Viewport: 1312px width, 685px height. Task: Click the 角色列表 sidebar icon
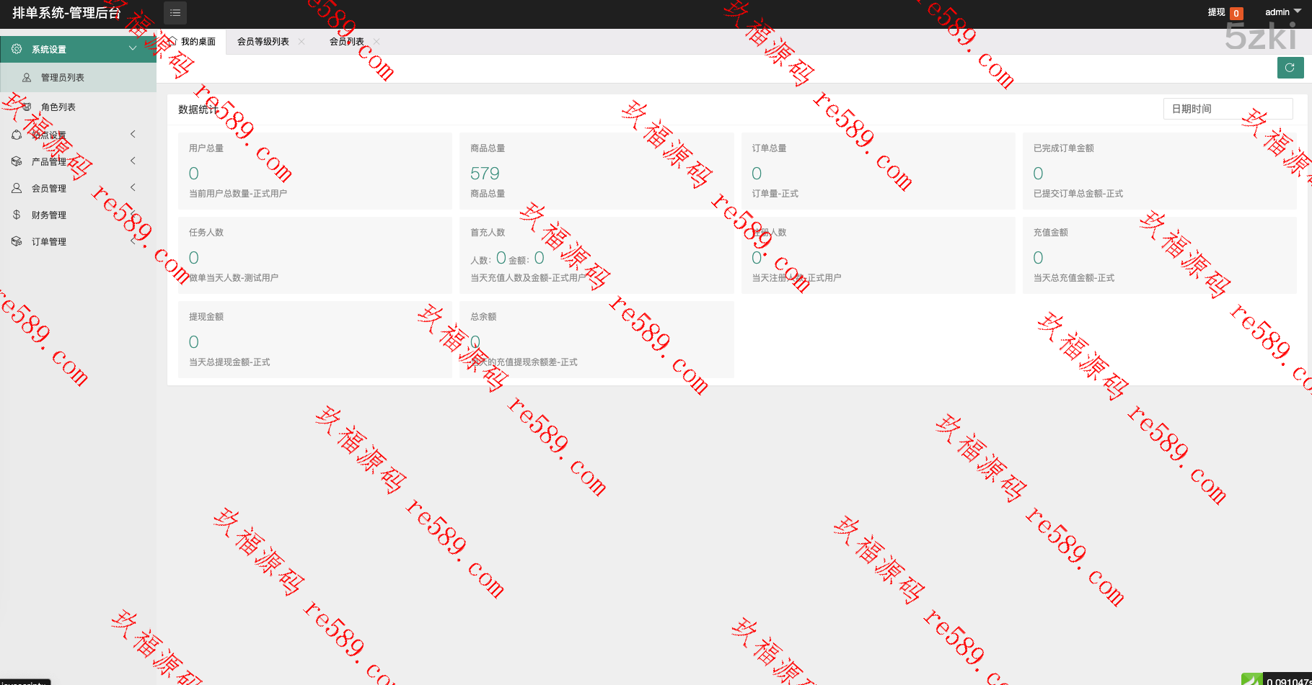pyautogui.click(x=27, y=107)
